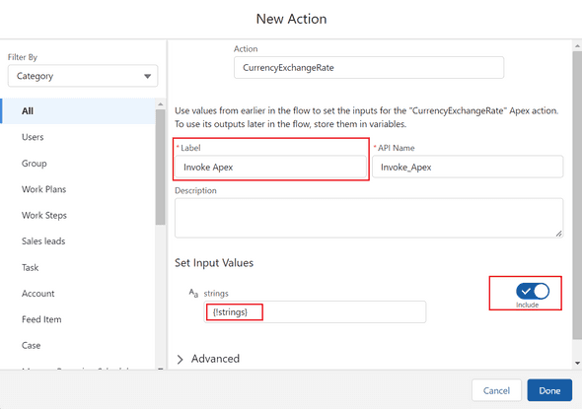
Task: Click the Description text area
Action: 369,218
